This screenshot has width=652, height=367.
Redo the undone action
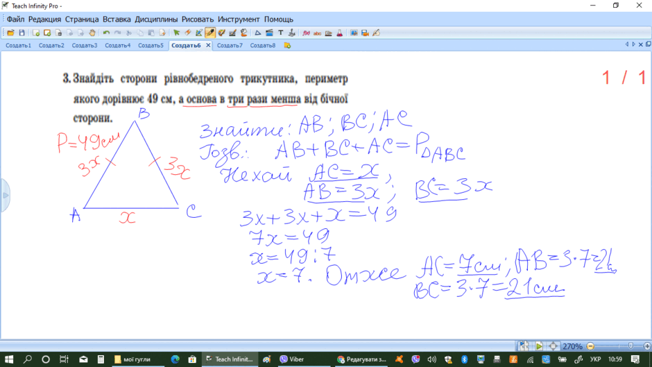point(118,33)
